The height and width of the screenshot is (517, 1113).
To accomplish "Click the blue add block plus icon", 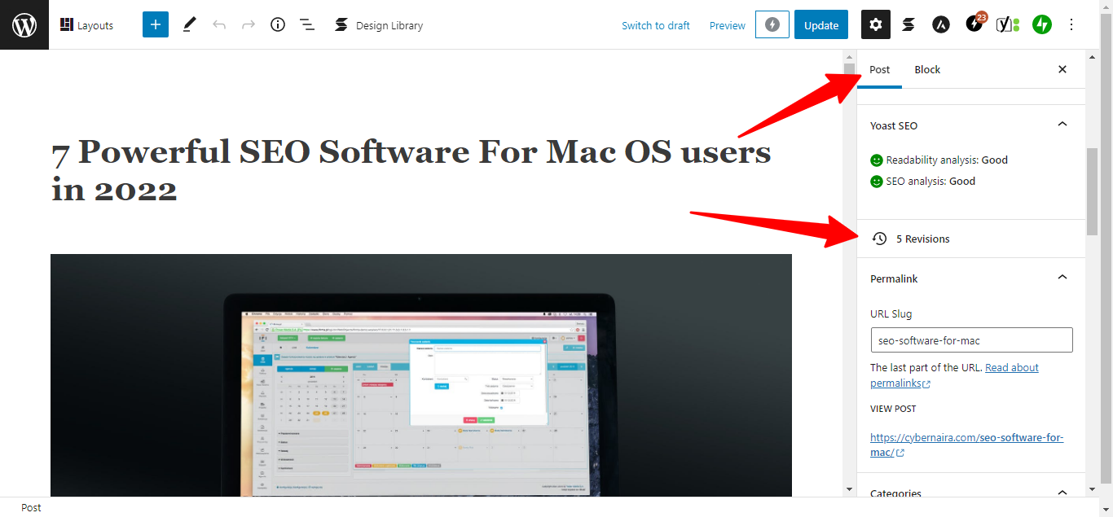I will (x=155, y=24).
